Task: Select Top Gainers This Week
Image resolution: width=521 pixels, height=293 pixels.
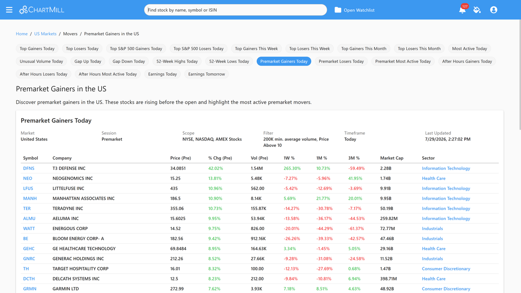Action: [x=256, y=49]
